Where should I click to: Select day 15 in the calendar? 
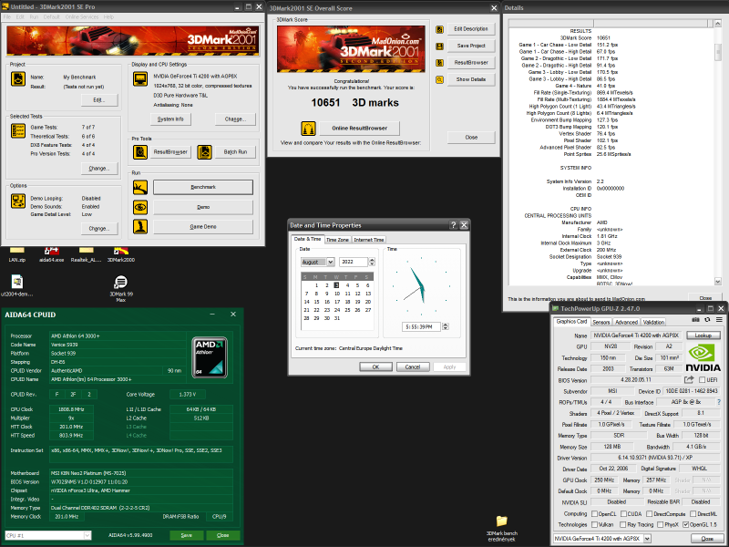pyautogui.click(x=316, y=302)
